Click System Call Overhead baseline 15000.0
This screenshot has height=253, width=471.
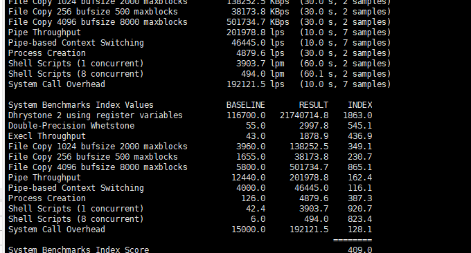click(248, 229)
